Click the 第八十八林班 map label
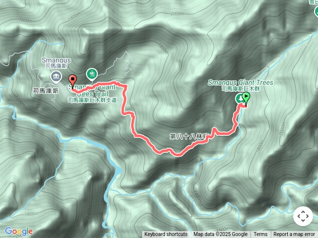 pyautogui.click(x=189, y=136)
